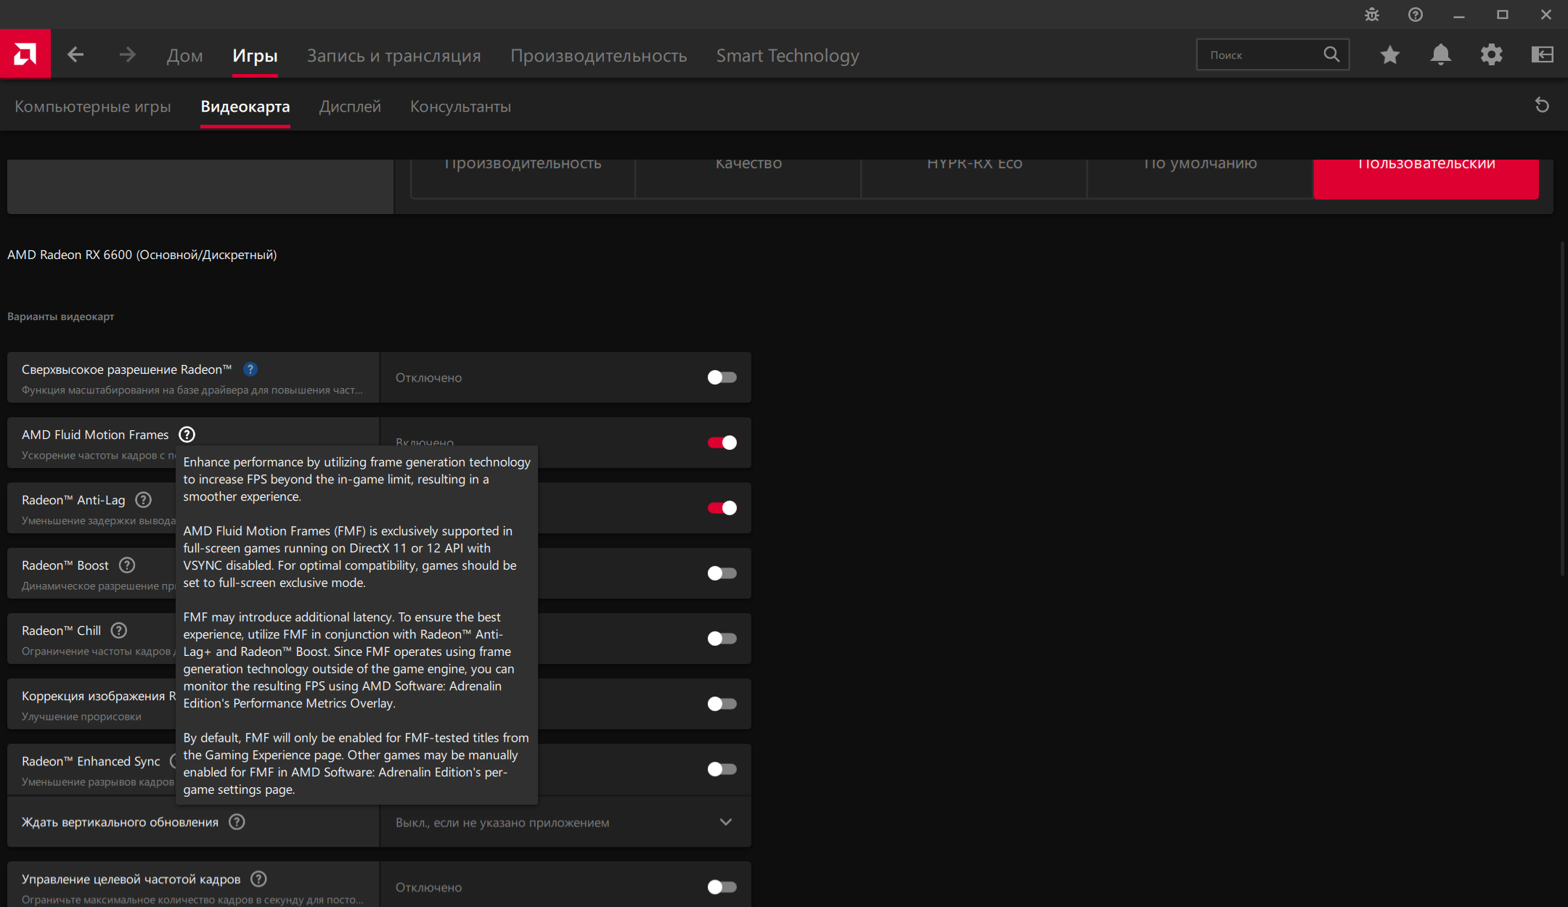This screenshot has width=1568, height=907.
Task: Show help for Radeon Anti-Lag
Action: coord(144,500)
